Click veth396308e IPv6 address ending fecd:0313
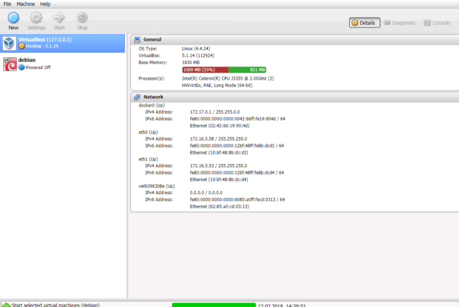This screenshot has width=459, height=307. [237, 200]
